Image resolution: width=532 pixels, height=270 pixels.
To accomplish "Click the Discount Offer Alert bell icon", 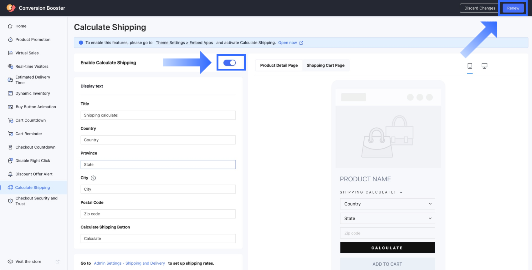I will click(x=10, y=174).
